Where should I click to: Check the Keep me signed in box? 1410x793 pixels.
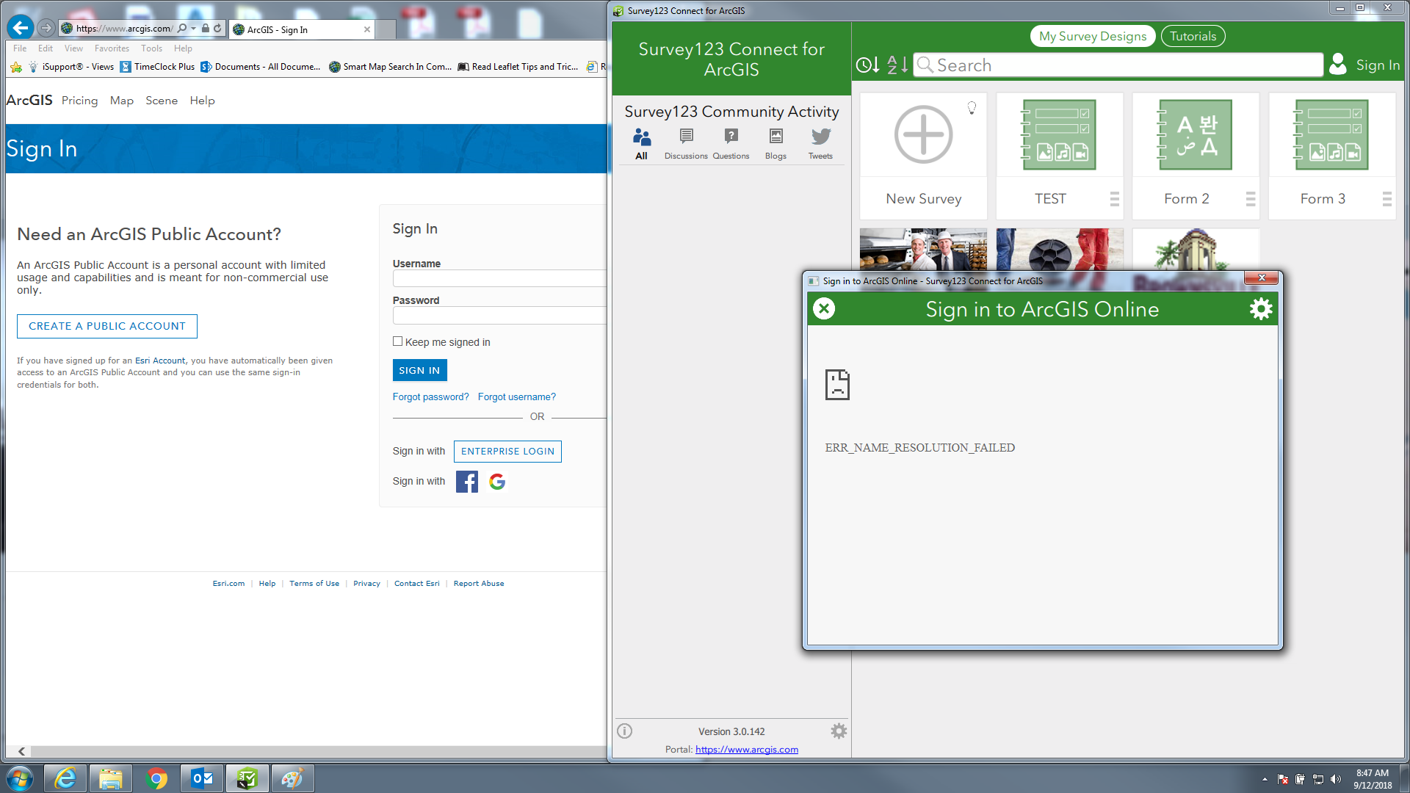coord(398,341)
